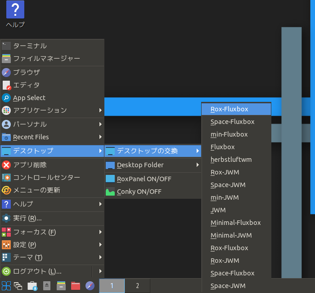
Task: Launch ターミナル from the menu
Action: (52, 46)
